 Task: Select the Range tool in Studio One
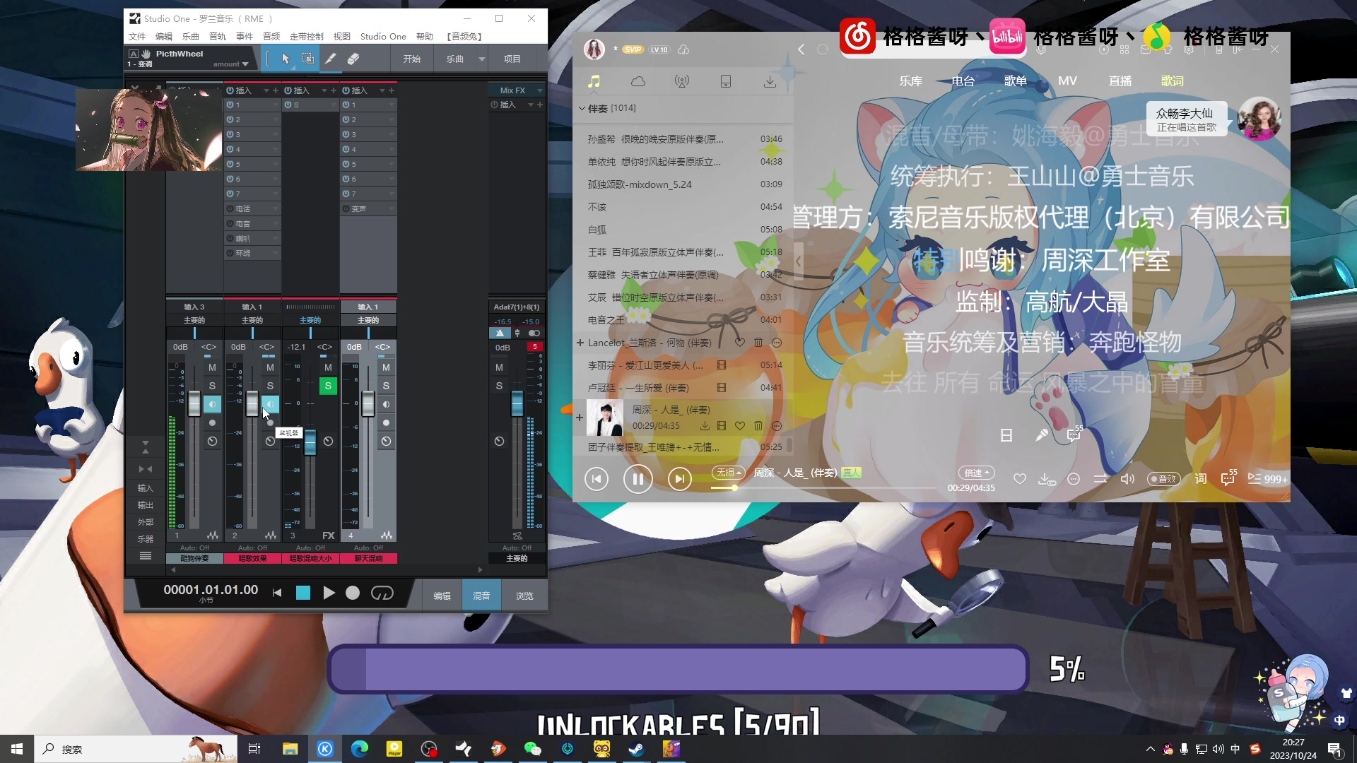point(308,59)
